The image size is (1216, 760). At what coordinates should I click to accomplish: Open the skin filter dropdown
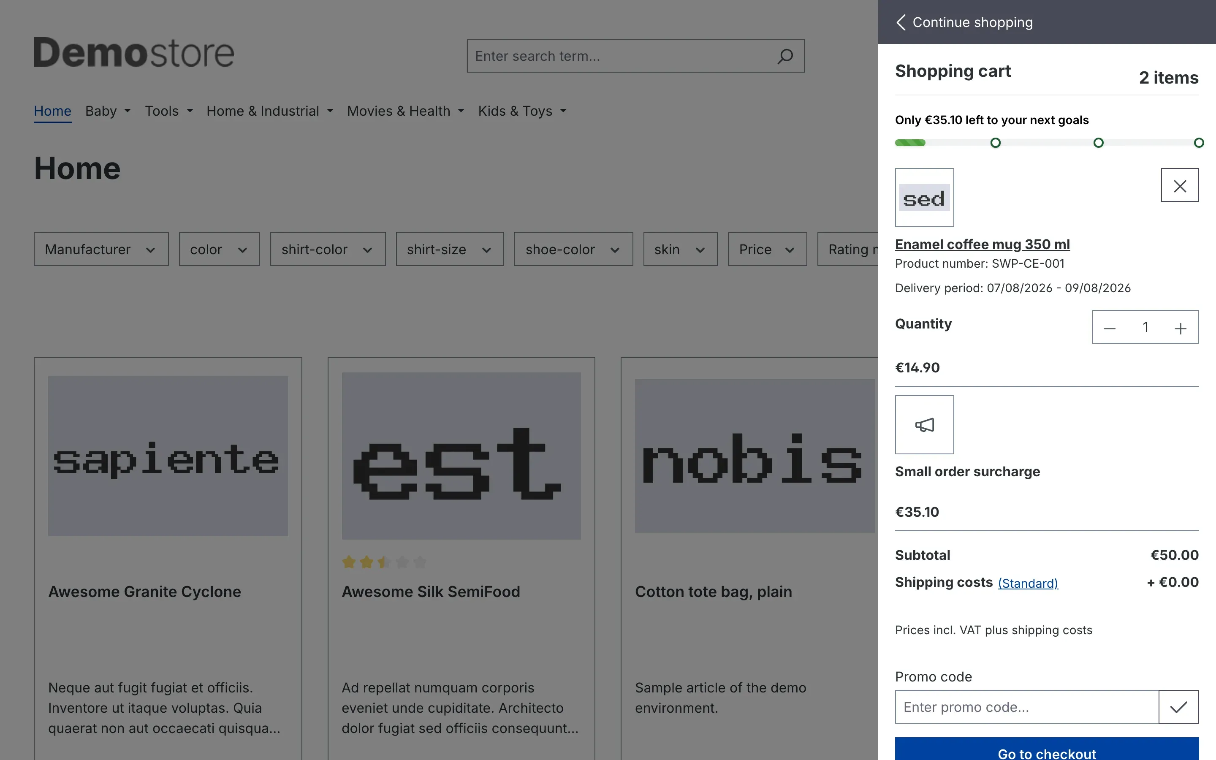point(680,249)
